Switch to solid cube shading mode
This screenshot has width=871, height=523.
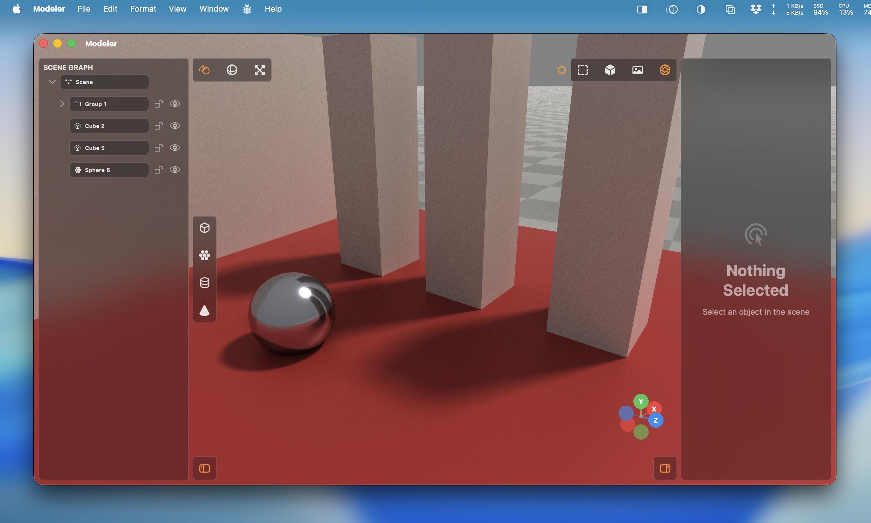point(610,70)
